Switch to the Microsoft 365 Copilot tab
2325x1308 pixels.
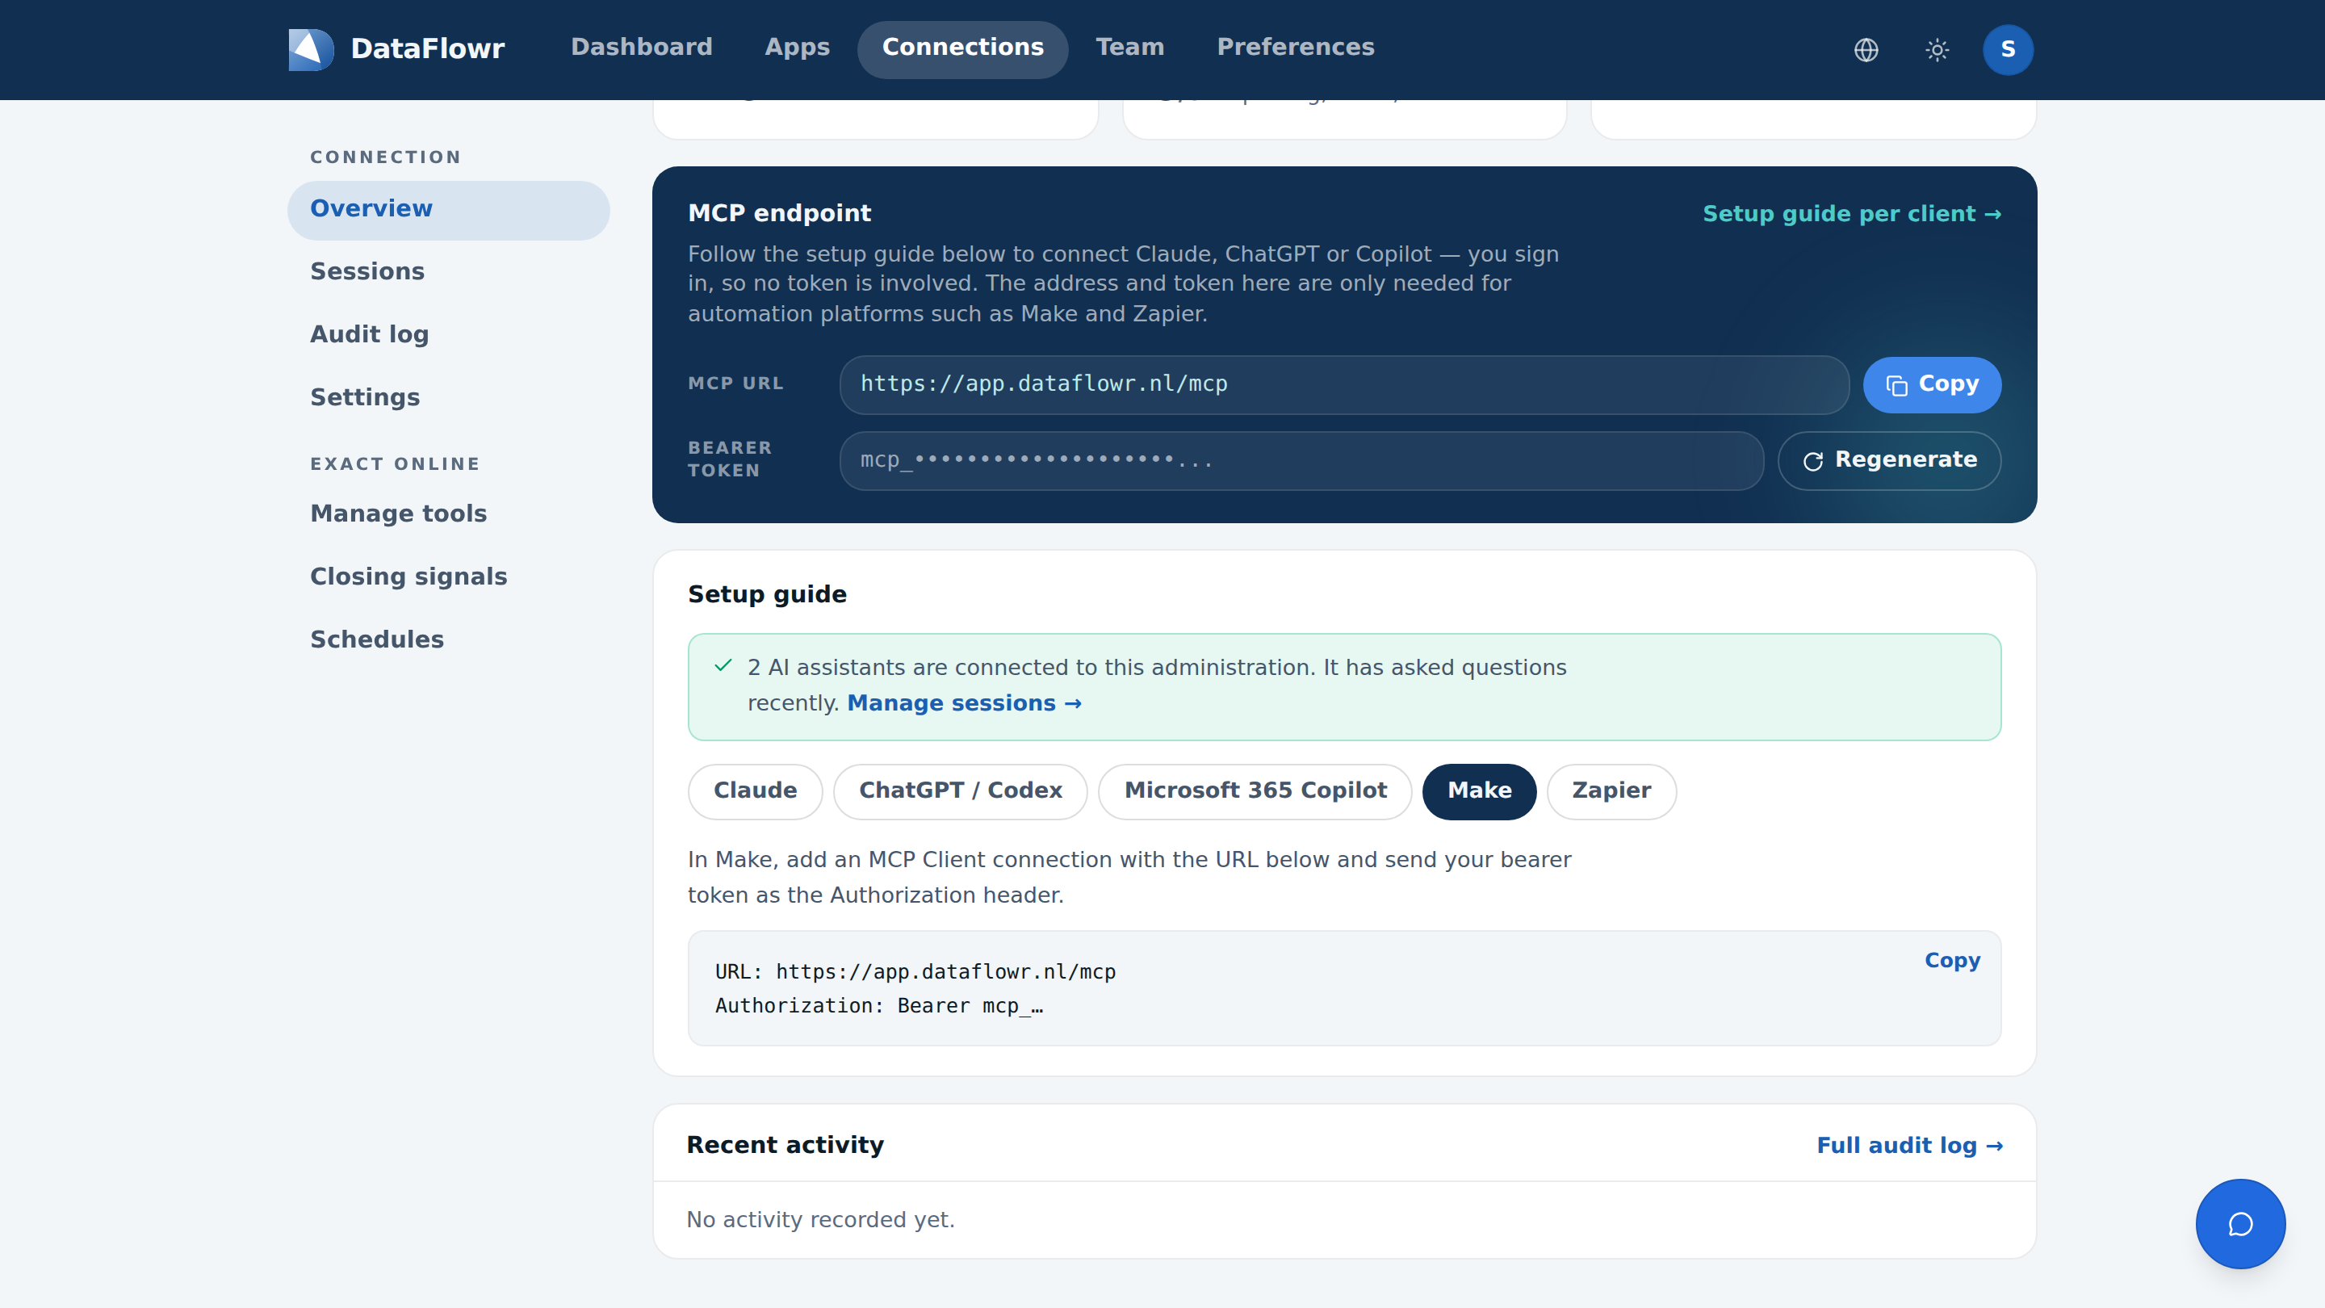click(x=1255, y=790)
